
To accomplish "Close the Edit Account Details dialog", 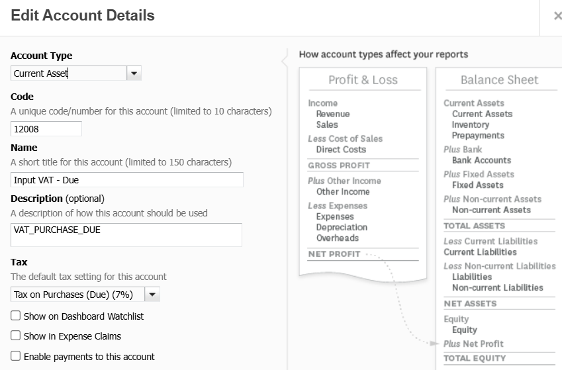I will coord(557,16).
